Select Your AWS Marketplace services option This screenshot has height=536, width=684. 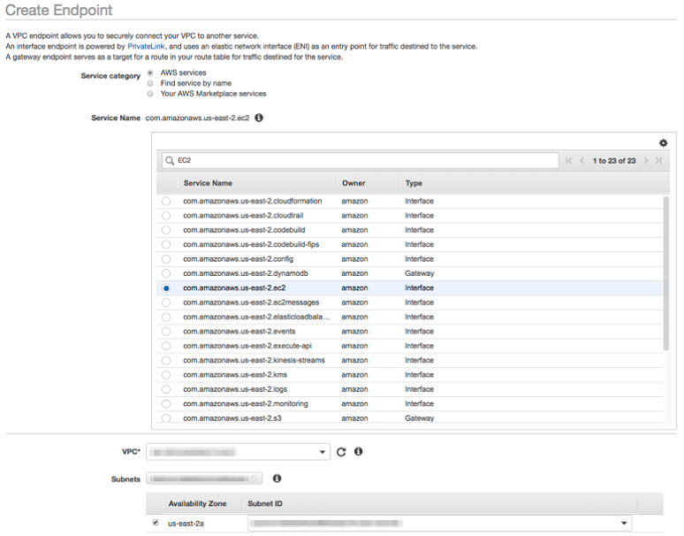(x=150, y=94)
